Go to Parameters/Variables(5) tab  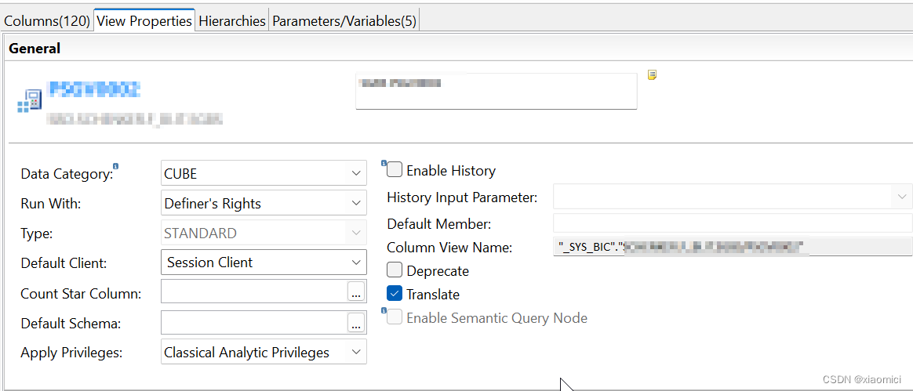[x=344, y=21]
